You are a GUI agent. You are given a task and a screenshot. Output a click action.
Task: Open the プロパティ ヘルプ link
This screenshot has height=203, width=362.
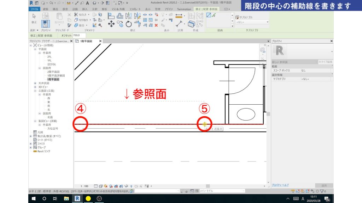click(280, 185)
